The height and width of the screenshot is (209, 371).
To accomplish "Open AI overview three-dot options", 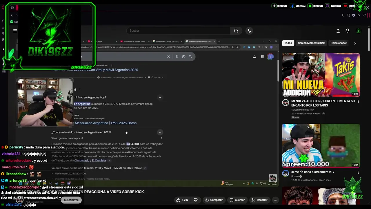I will [x=161, y=138].
